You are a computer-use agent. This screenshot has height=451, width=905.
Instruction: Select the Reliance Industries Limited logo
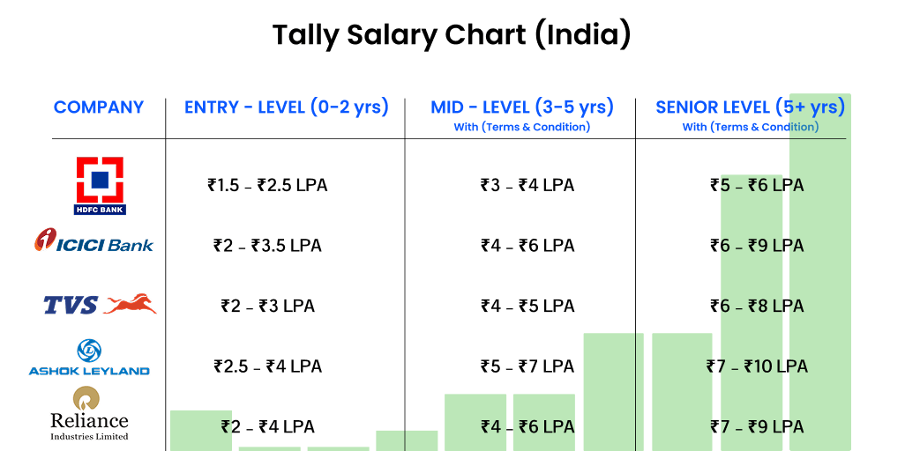pos(89,413)
